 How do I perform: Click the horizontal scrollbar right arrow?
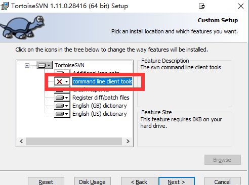[x=128, y=141]
